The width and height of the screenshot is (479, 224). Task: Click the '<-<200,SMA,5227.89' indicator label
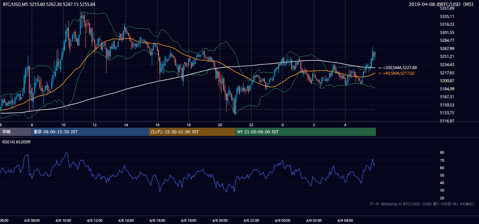click(x=397, y=68)
